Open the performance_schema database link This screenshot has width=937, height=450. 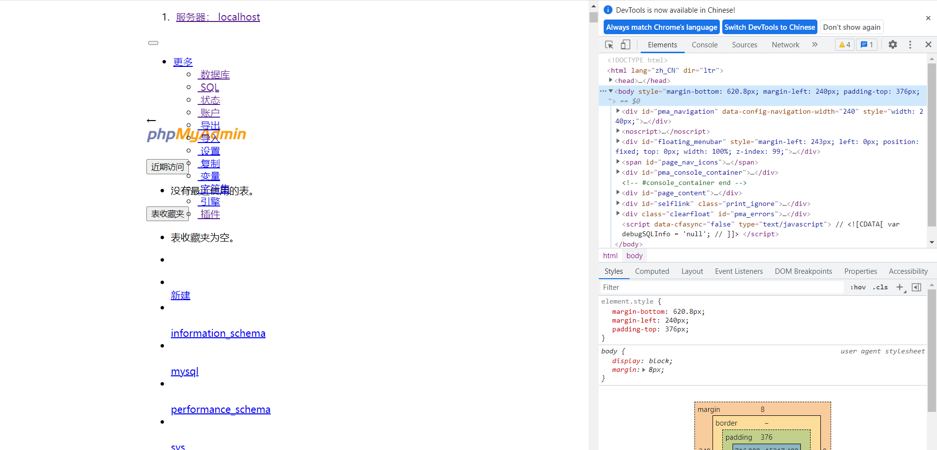click(x=221, y=409)
